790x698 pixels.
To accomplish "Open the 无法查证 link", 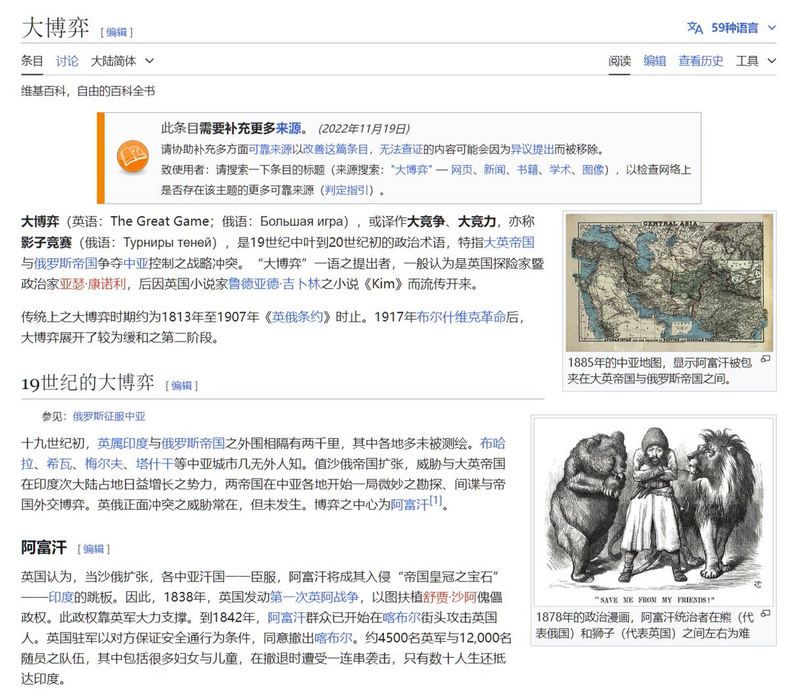I will pos(401,149).
